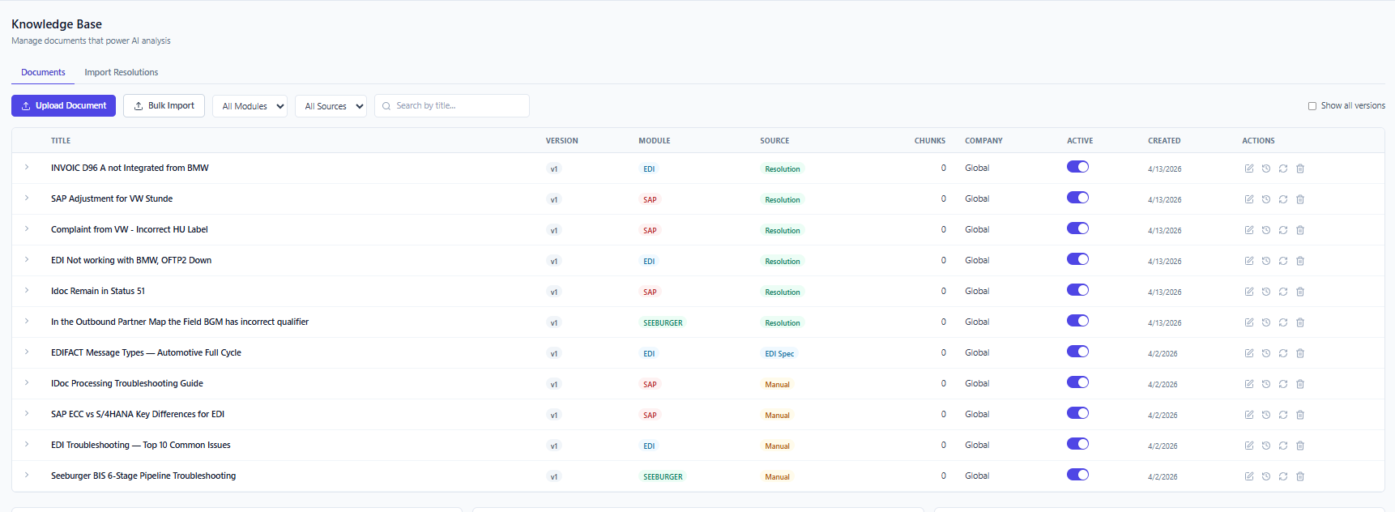Viewport: 1395px width, 512px height.
Task: Click the SOURCE column header
Action: (774, 141)
